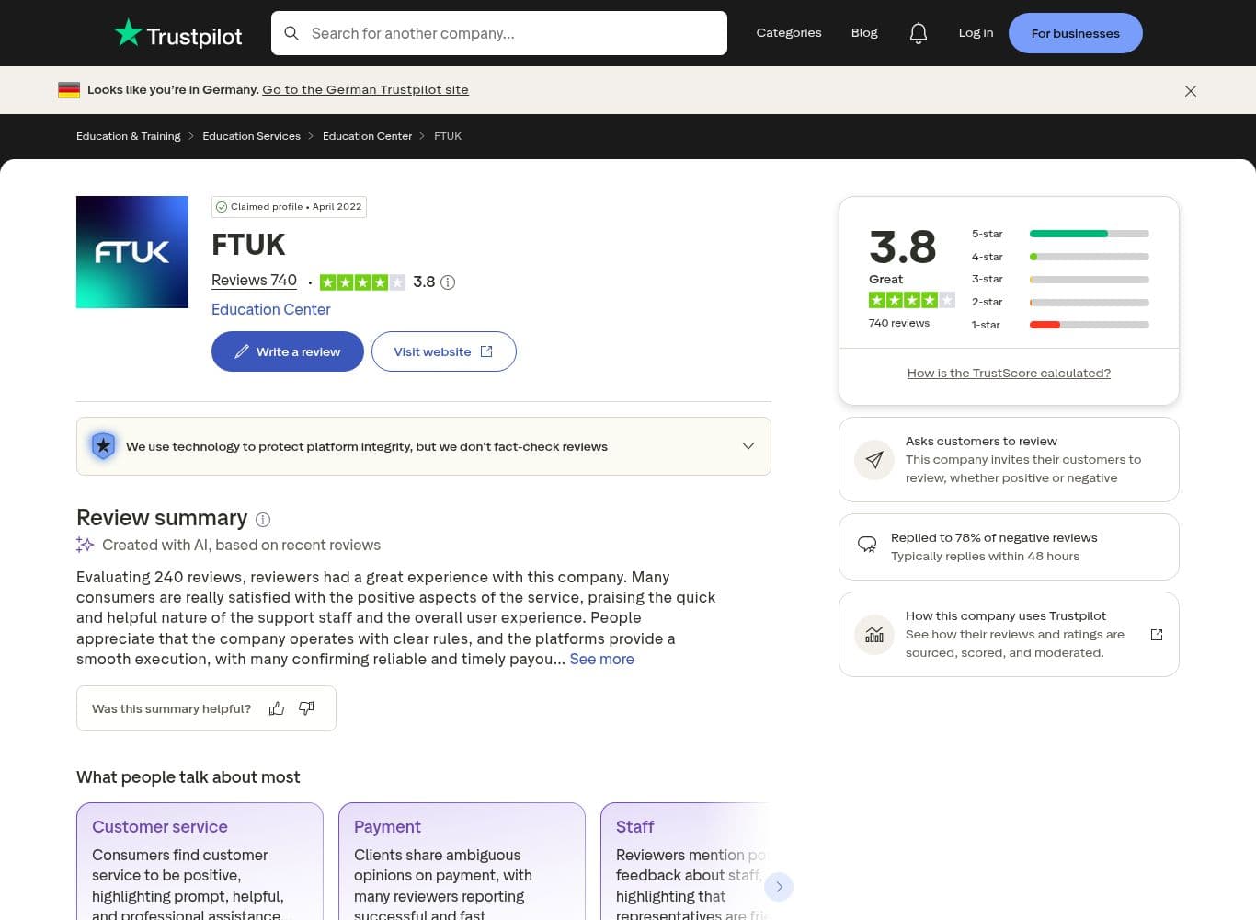
Task: Click the For businesses button
Action: click(x=1076, y=33)
